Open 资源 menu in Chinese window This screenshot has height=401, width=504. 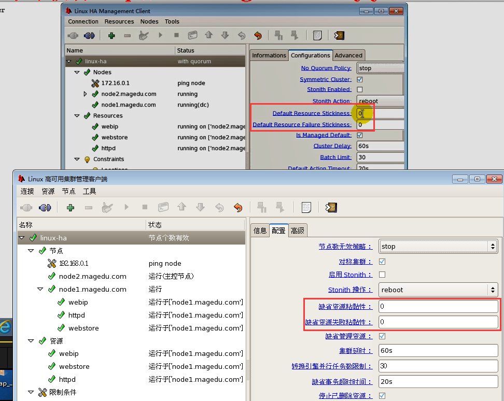click(48, 191)
